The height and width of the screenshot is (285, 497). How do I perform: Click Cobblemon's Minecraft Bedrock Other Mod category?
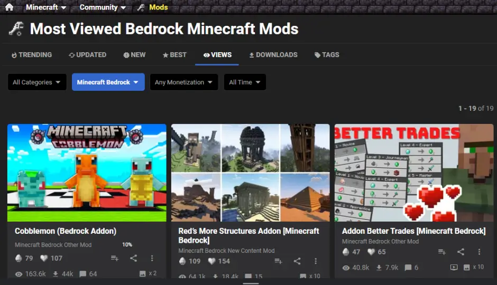point(53,245)
